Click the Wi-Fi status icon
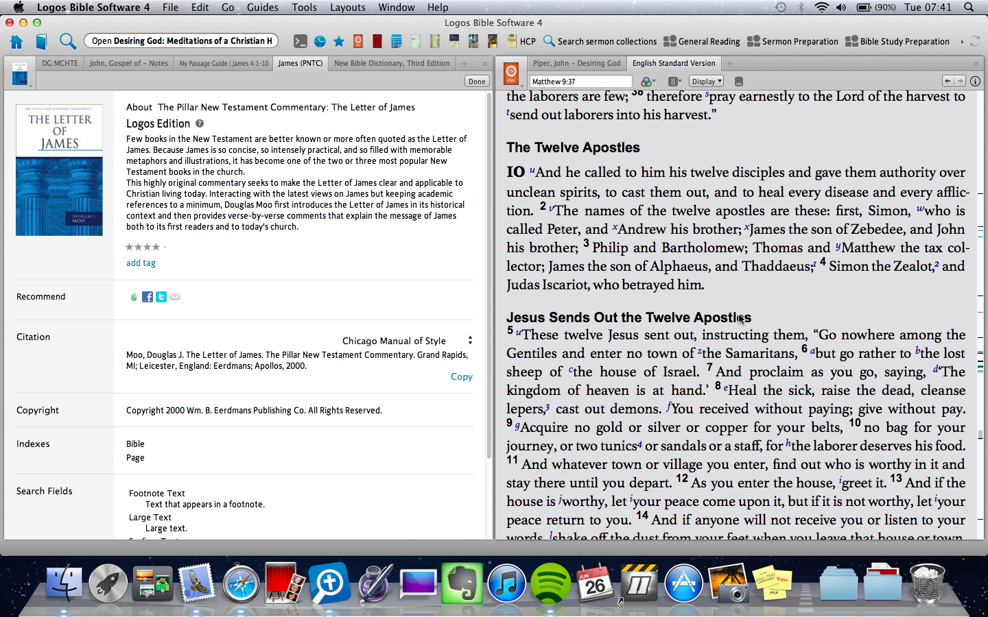 coord(821,7)
